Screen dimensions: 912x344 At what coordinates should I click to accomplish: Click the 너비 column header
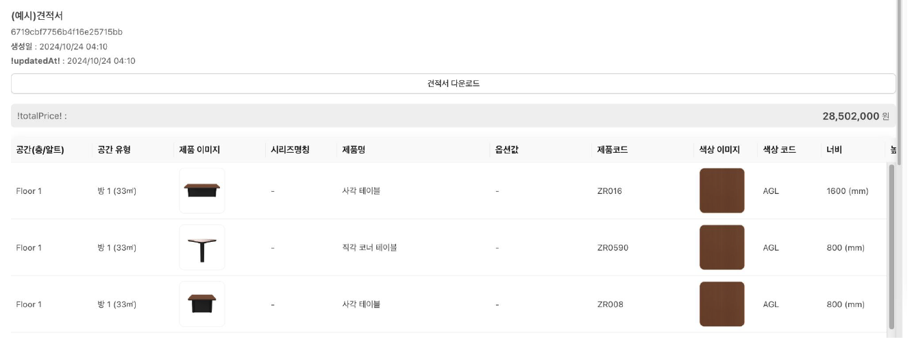pos(834,149)
